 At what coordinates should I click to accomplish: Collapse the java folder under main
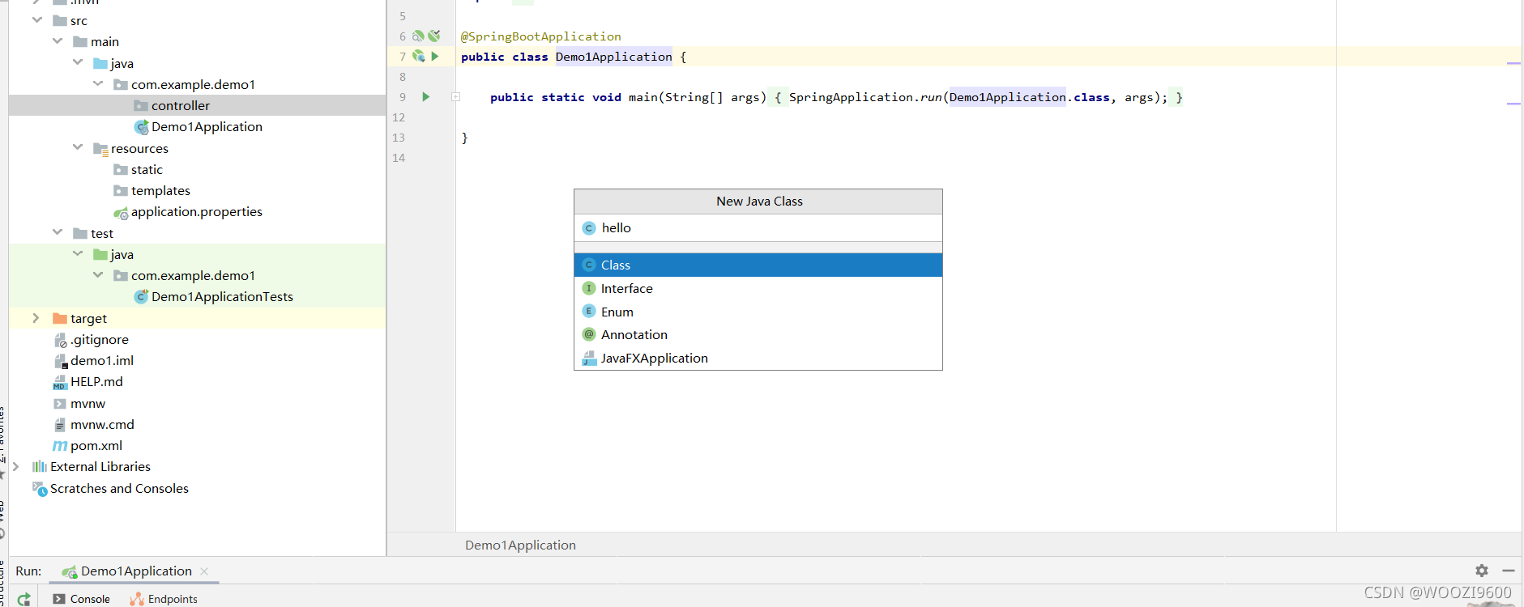pyautogui.click(x=78, y=62)
